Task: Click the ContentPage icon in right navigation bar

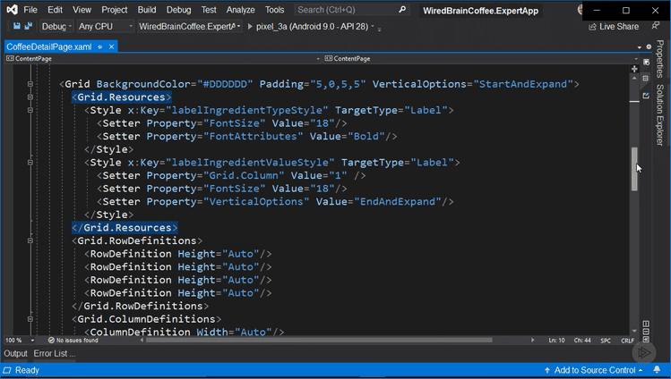Action: (328, 58)
